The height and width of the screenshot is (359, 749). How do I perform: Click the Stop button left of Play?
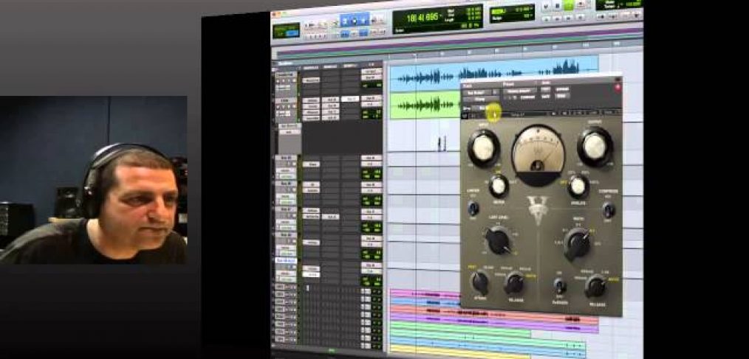click(x=558, y=7)
